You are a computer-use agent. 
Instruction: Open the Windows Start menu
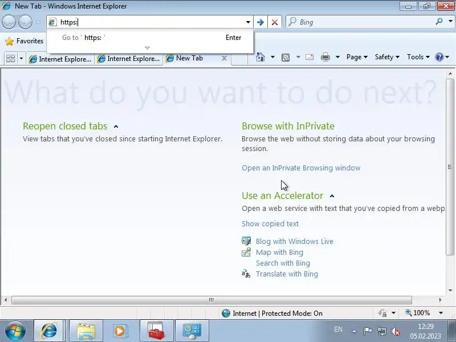[x=15, y=331]
